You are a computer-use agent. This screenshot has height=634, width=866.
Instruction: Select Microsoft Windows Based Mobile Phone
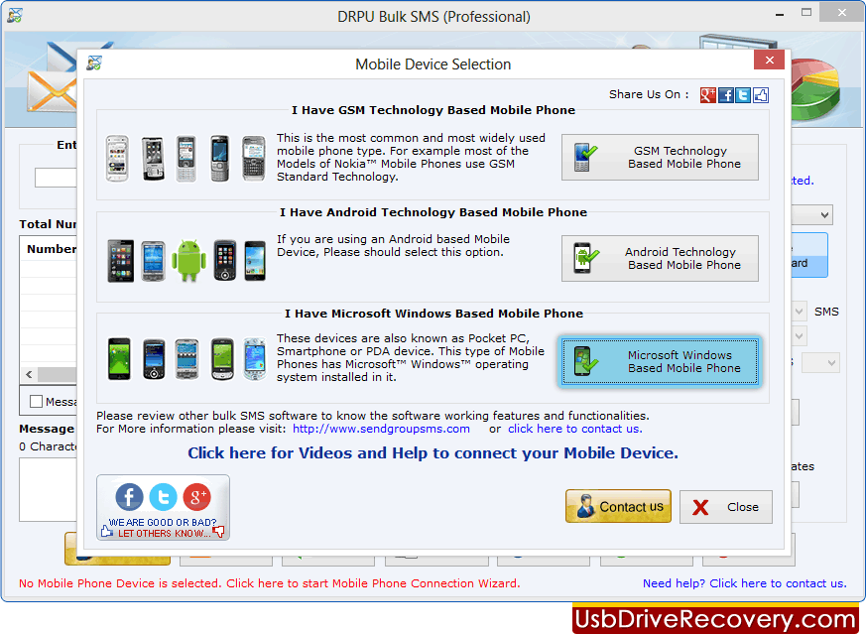(x=660, y=362)
